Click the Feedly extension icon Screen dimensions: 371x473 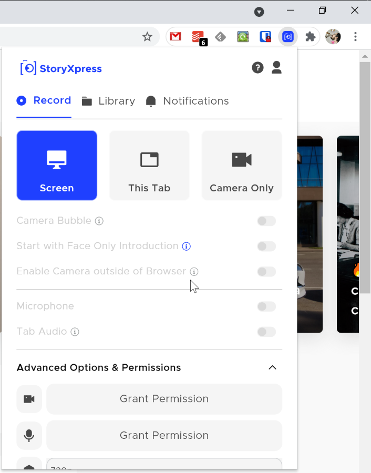coord(221,37)
